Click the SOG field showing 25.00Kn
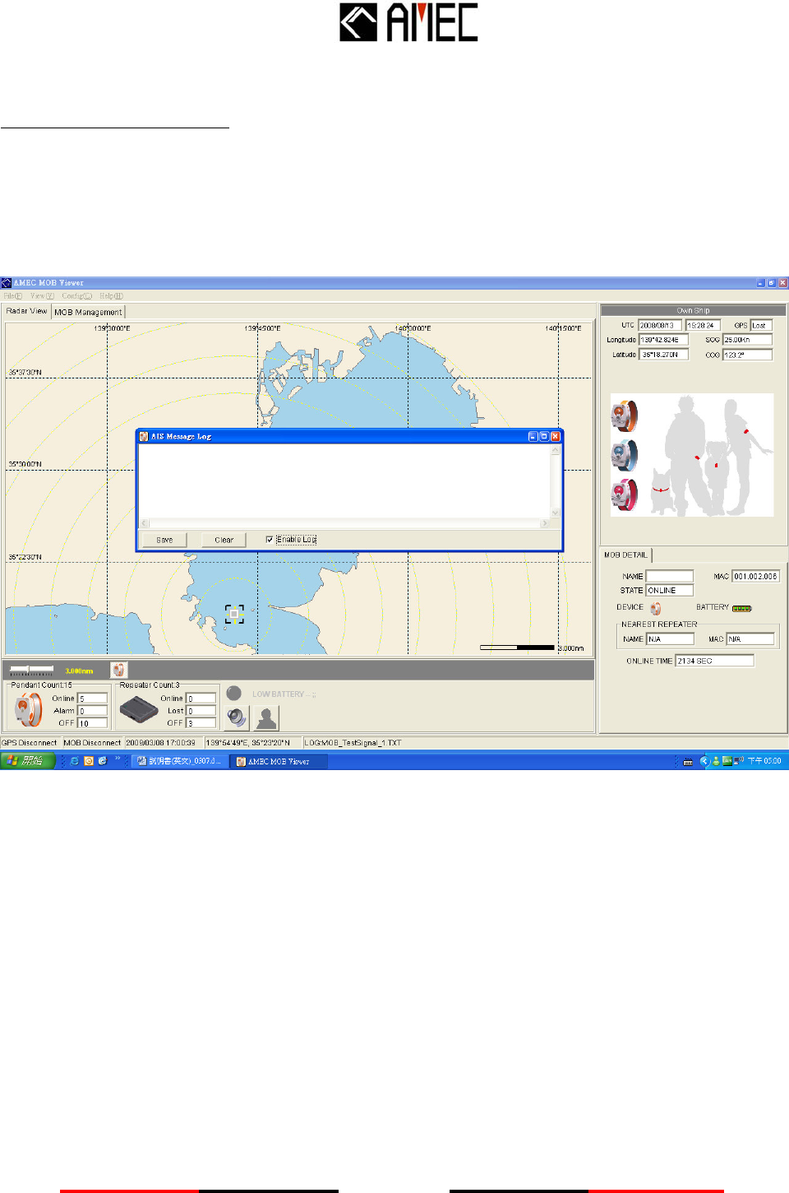Image resolution: width=789 pixels, height=1193 pixels. [747, 340]
